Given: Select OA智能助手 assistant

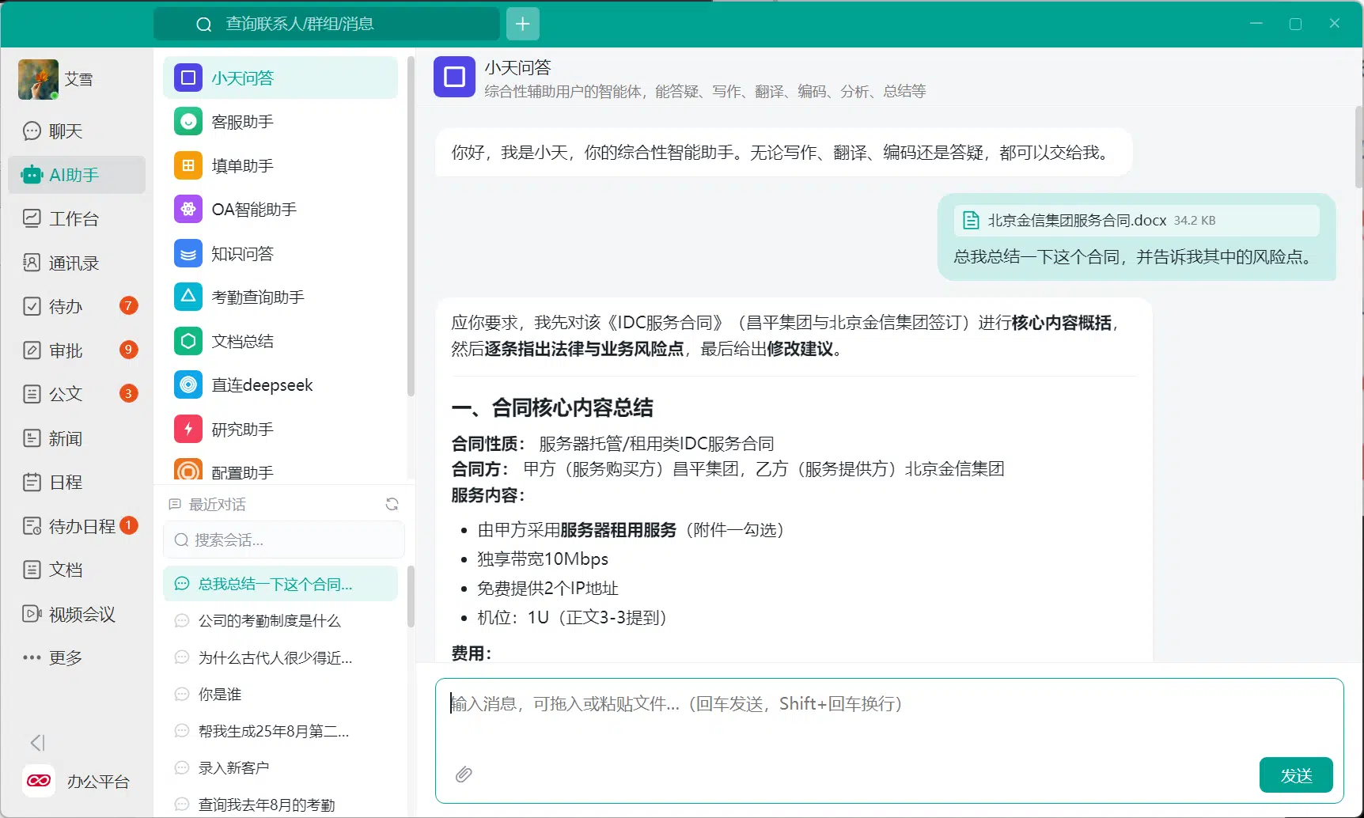Looking at the screenshot, I should coord(280,210).
